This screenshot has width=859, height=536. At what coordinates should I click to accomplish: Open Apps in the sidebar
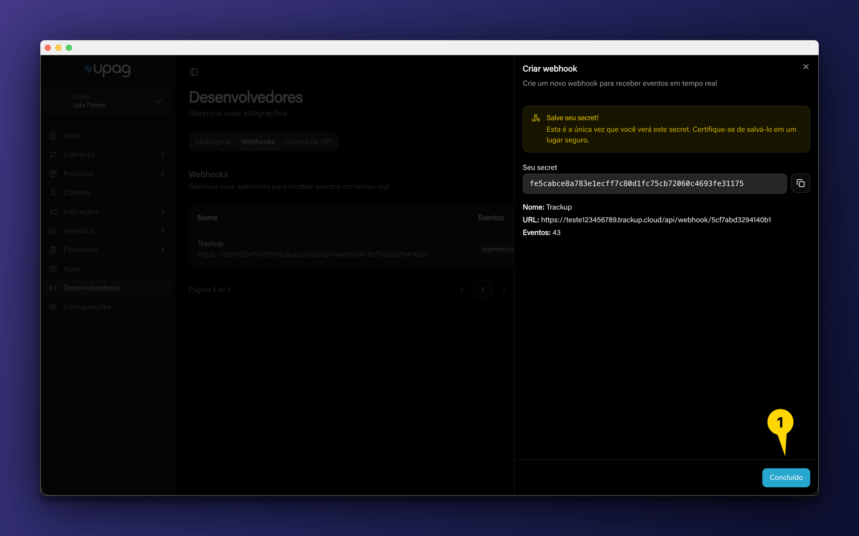pos(108,269)
